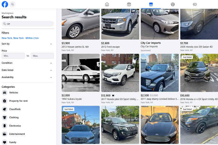Click 2016 Honda cr-v EX Sport Utility title
Viewport: 218px width, 145px height.
pyautogui.click(x=199, y=99)
